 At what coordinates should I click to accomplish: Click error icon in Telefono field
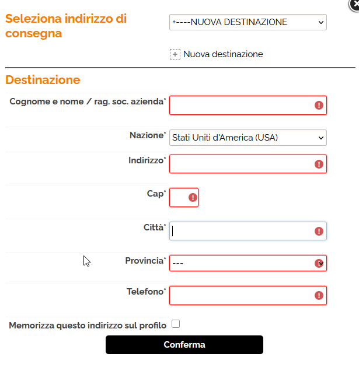(x=319, y=295)
